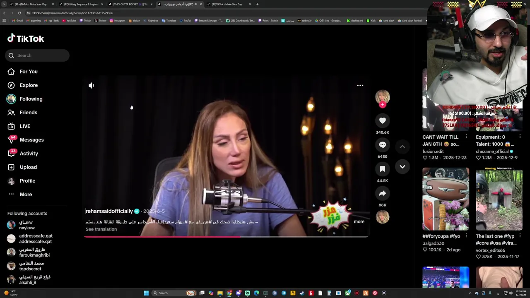The height and width of the screenshot is (298, 530).
Task: Follow creator with red plus button
Action: pos(383,105)
